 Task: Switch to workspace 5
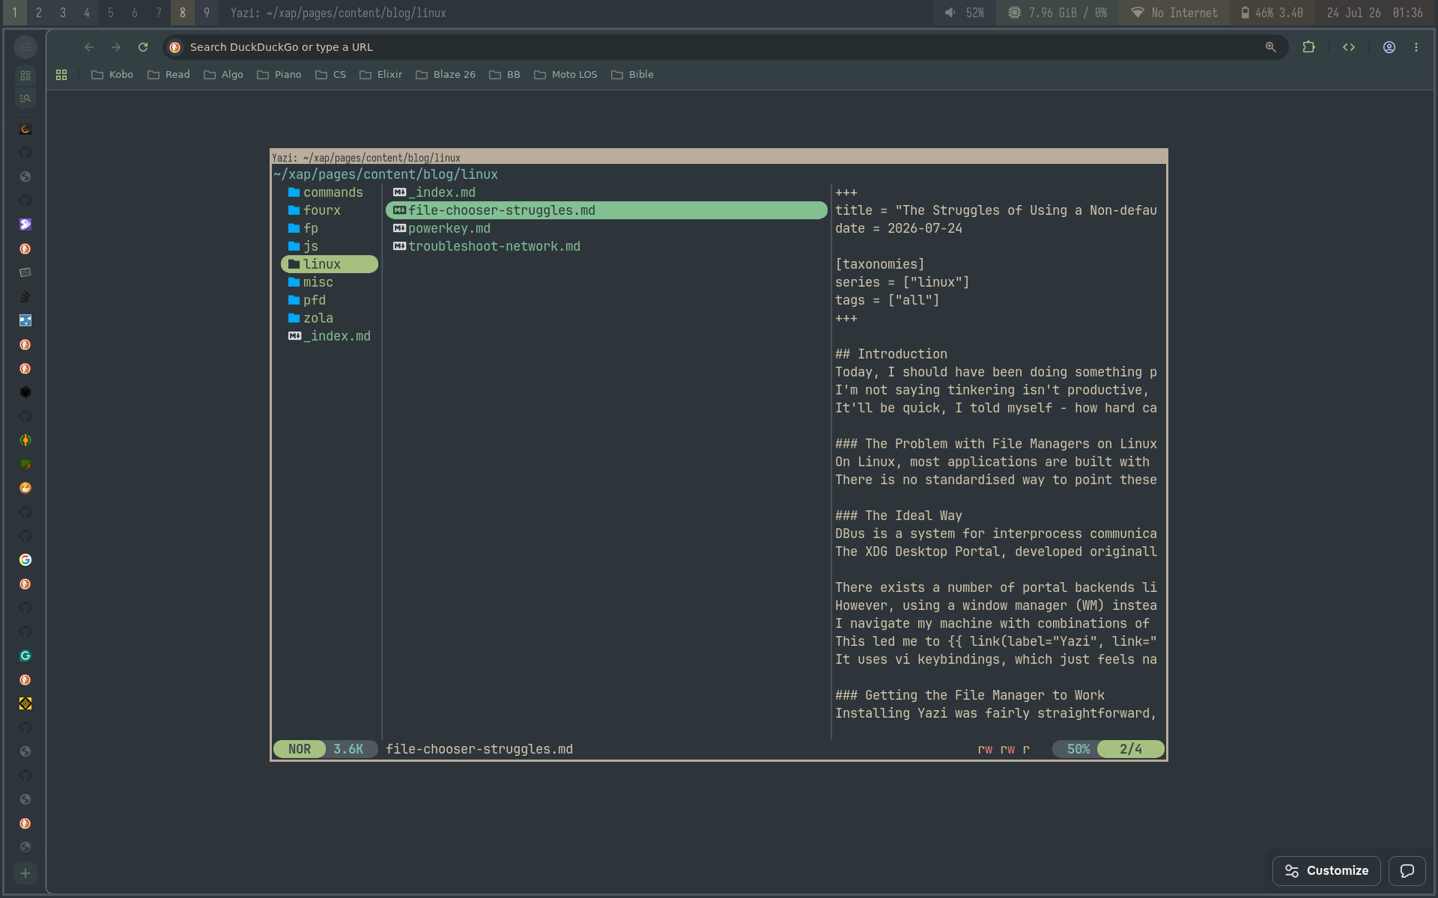coord(111,13)
